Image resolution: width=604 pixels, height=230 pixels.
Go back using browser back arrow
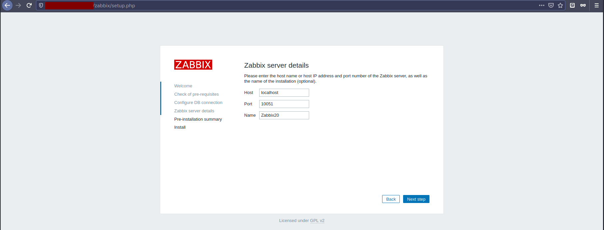(x=7, y=5)
